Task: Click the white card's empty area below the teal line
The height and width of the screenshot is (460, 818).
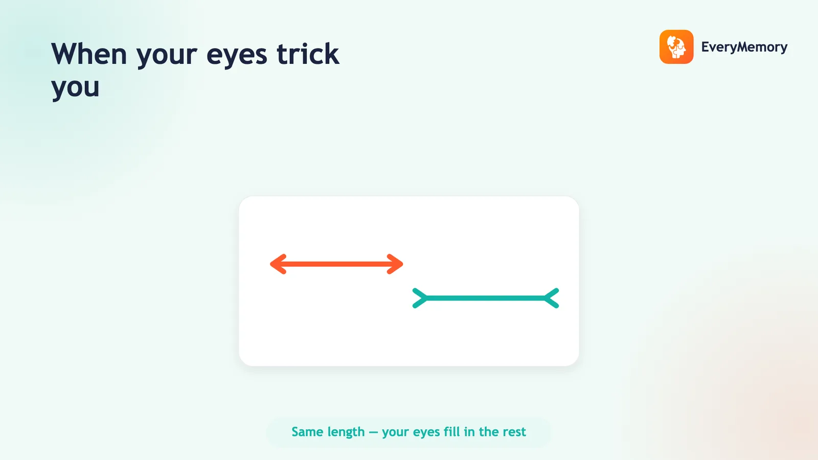Action: tap(409, 337)
